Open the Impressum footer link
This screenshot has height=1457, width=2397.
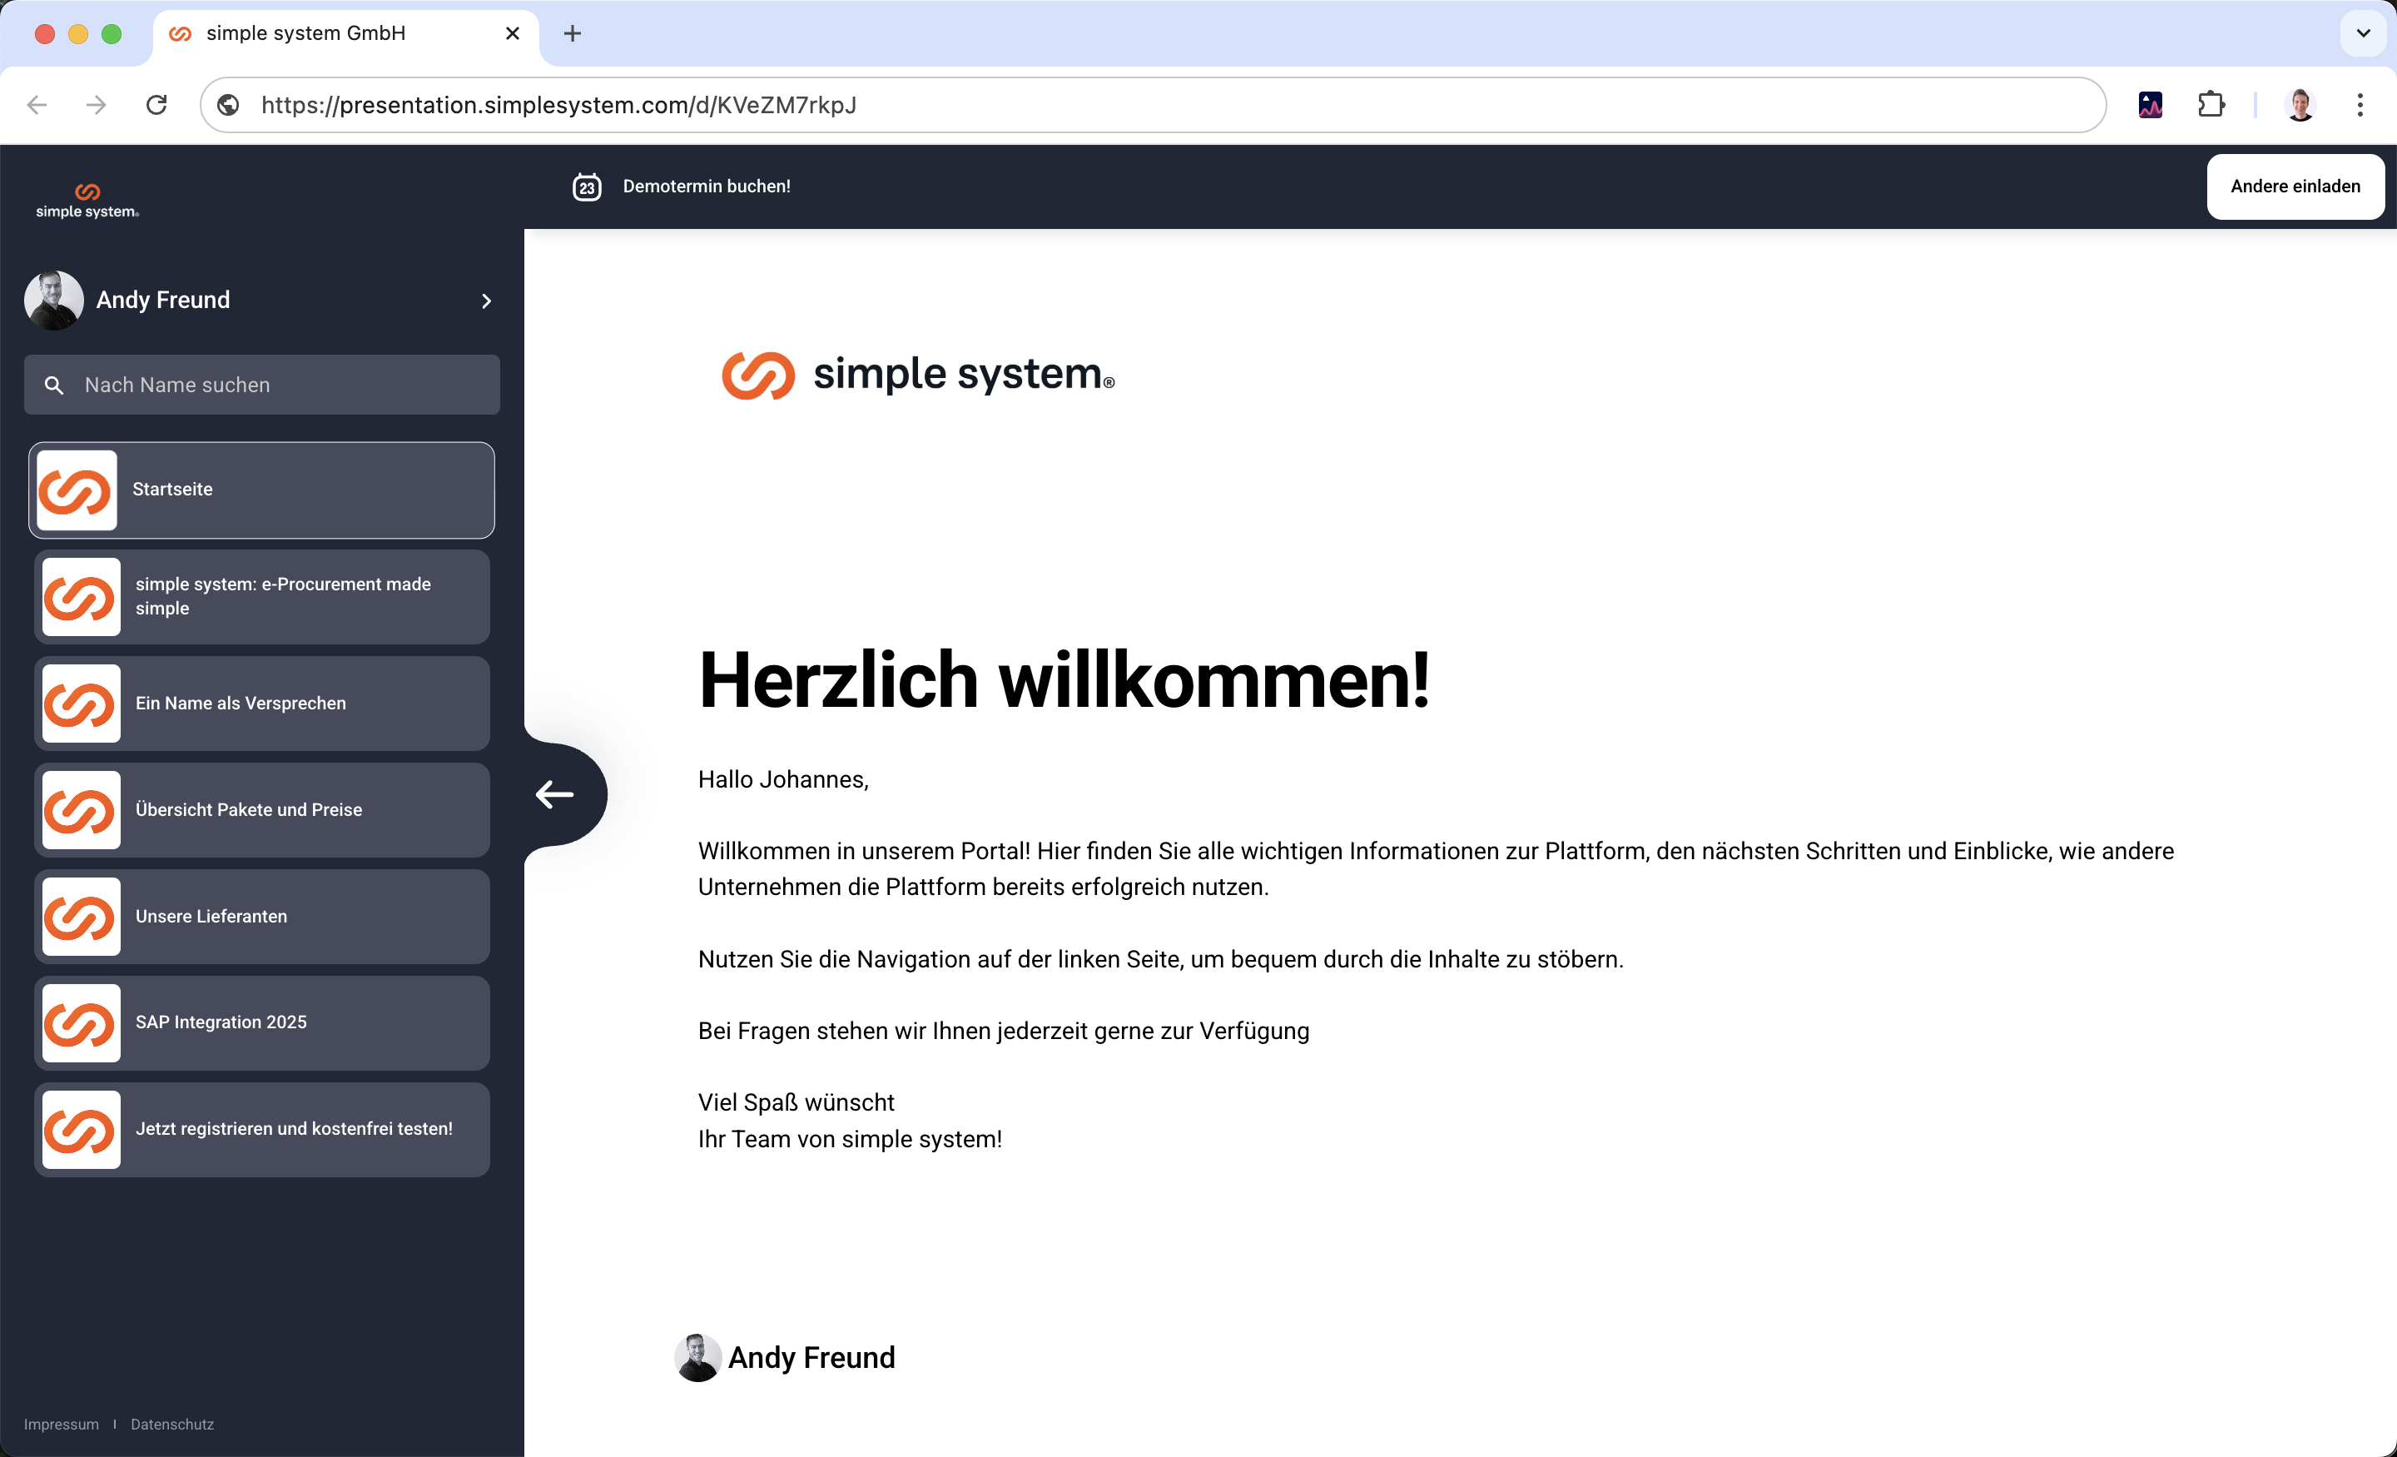pos(62,1424)
